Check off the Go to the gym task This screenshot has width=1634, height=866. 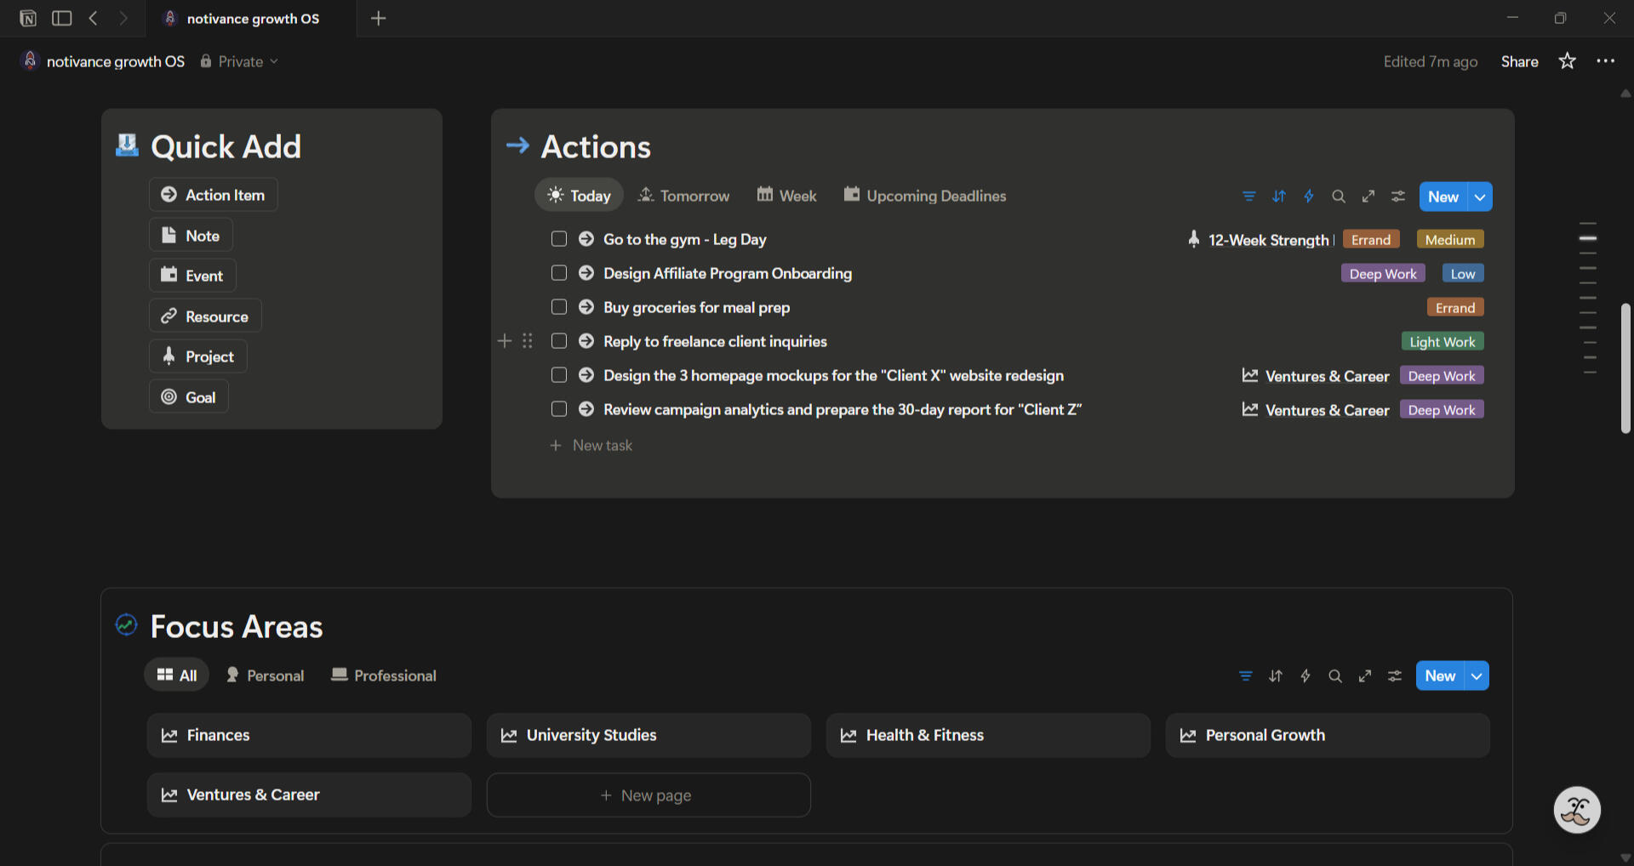[559, 239]
